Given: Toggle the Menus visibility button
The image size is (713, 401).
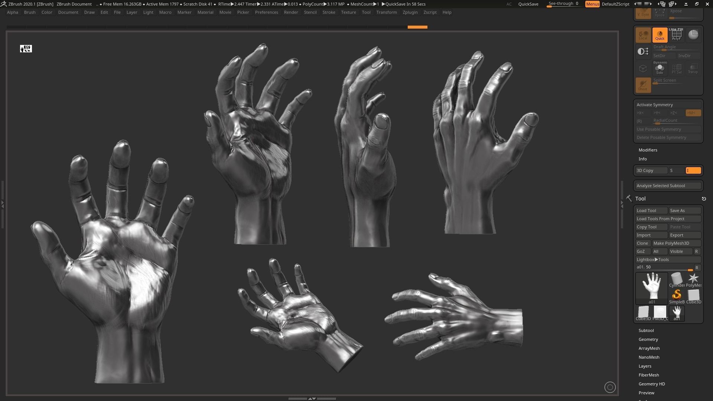Looking at the screenshot, I should [x=592, y=4].
